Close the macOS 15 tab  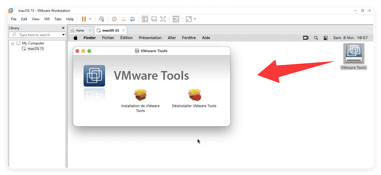pyautogui.click(x=123, y=31)
